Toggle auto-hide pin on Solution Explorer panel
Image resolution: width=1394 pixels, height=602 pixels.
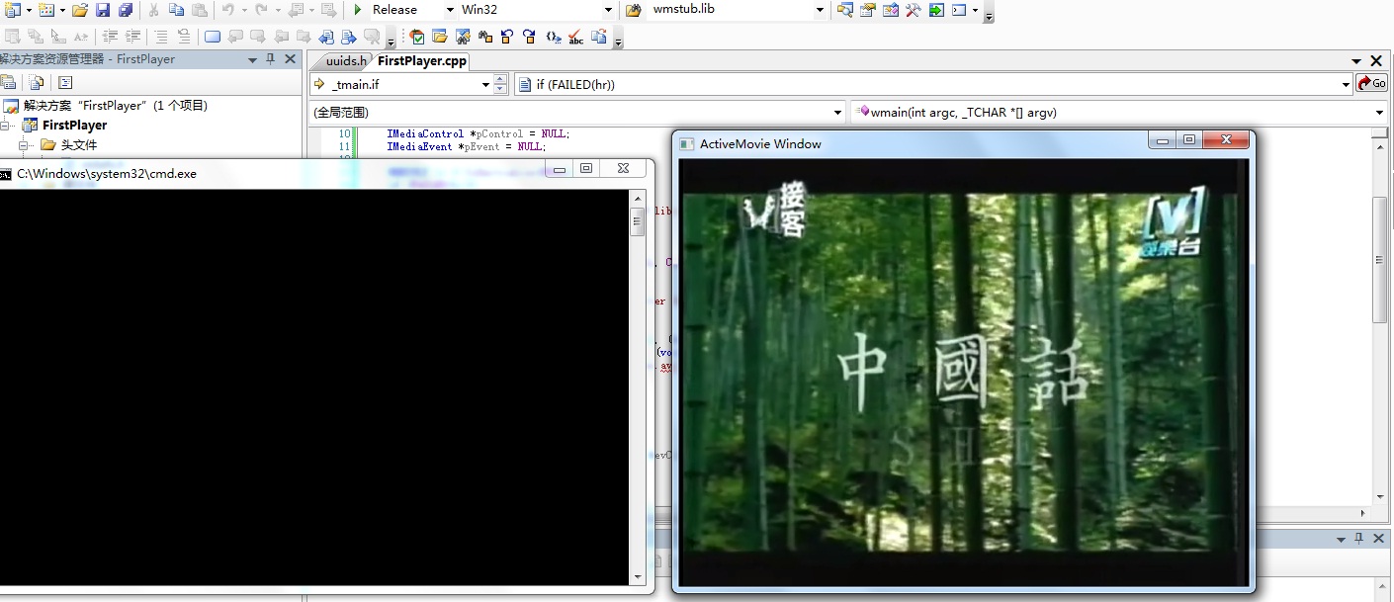271,59
